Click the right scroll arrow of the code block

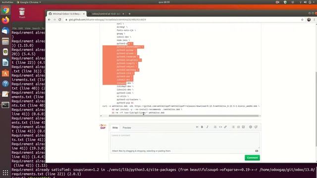coord(260,116)
